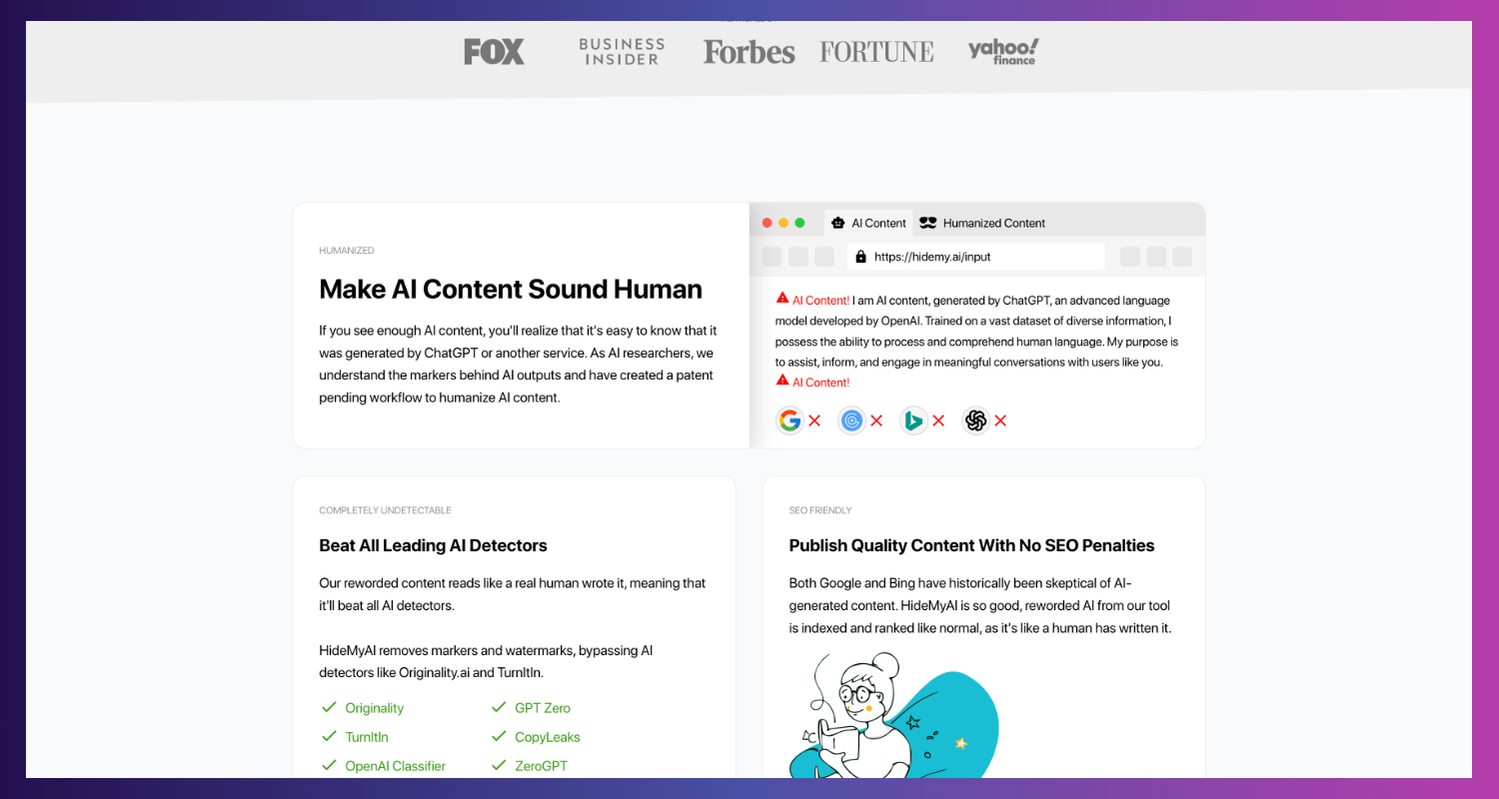Screen dimensions: 1499x799
Task: Click the Bing detector icon
Action: click(913, 420)
